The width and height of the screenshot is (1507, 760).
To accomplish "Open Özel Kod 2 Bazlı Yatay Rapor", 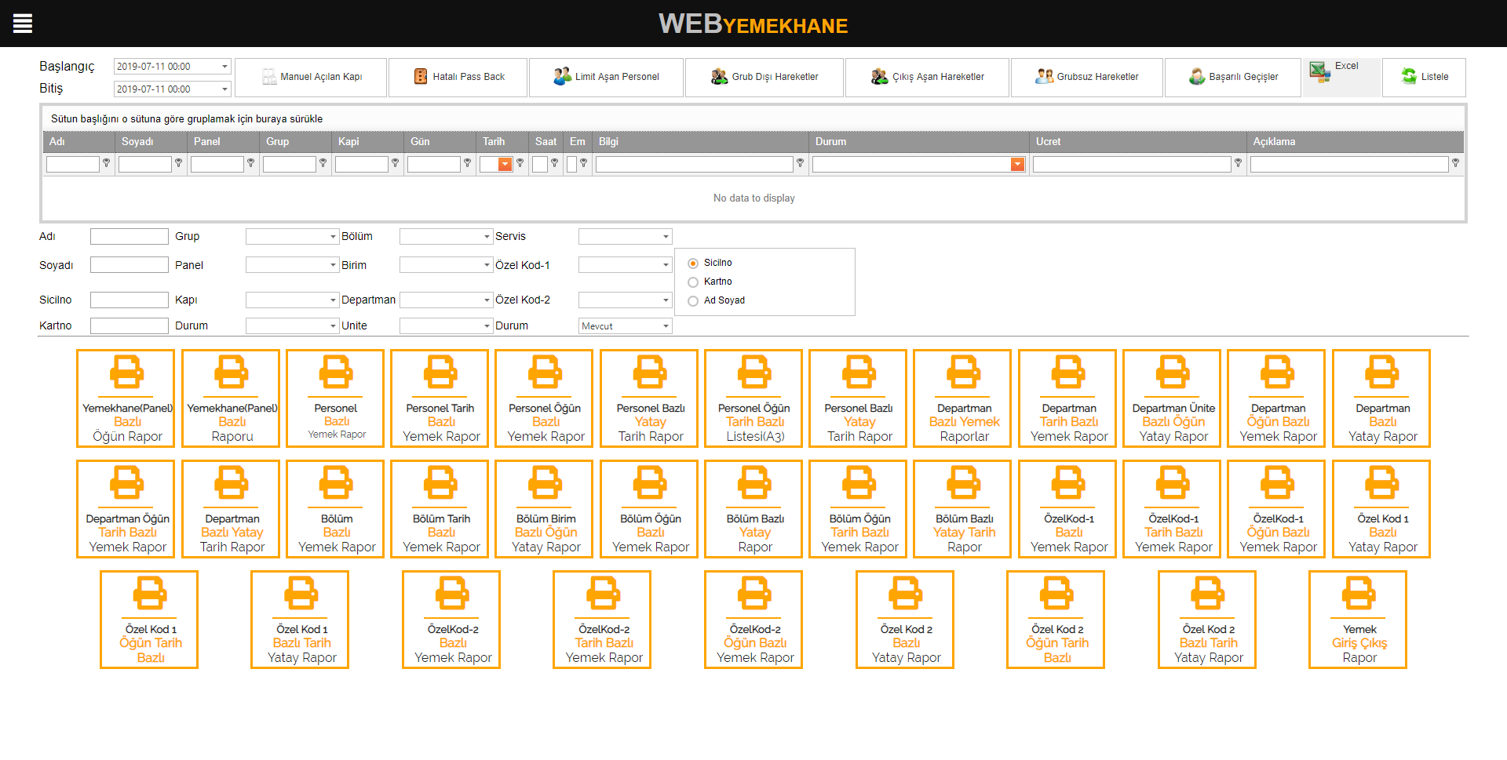I will (x=905, y=620).
